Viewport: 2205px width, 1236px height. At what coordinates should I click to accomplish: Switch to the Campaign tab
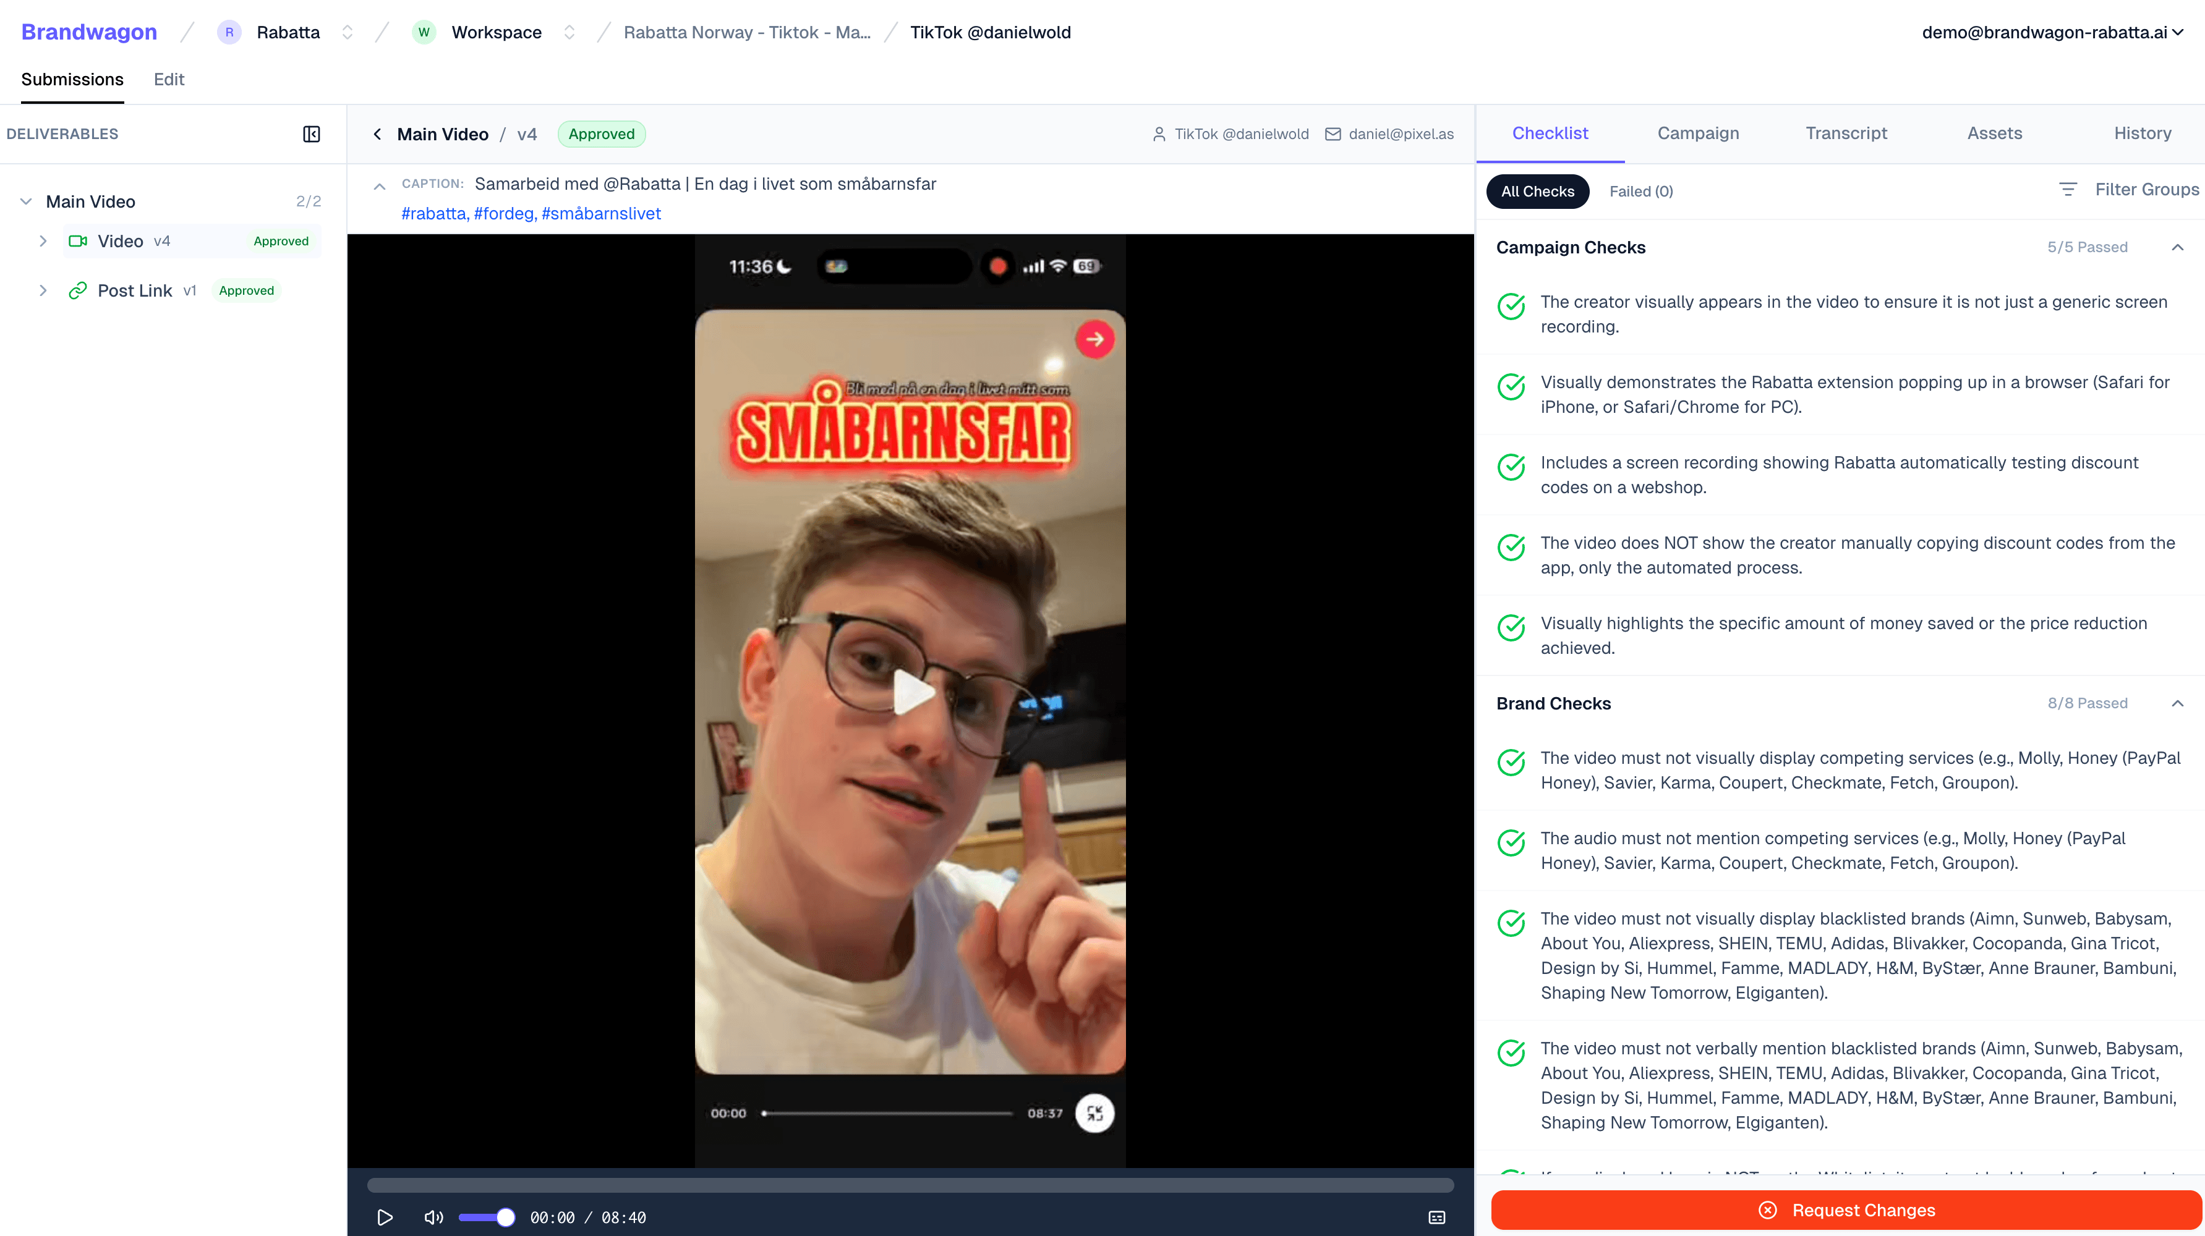1698,133
